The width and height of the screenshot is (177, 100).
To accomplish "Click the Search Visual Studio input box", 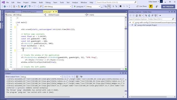I will (x=117, y=2).
